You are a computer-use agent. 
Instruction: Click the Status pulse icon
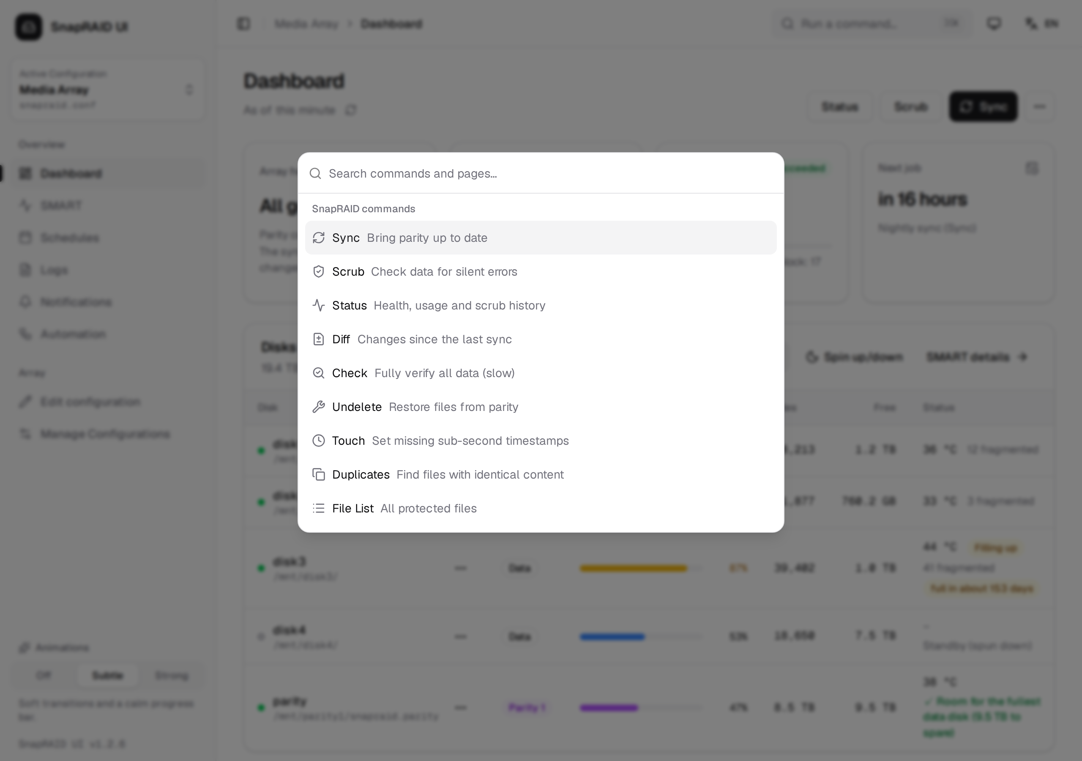coord(319,306)
